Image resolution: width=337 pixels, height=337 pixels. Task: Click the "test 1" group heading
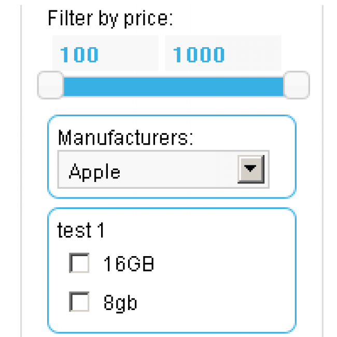click(81, 231)
